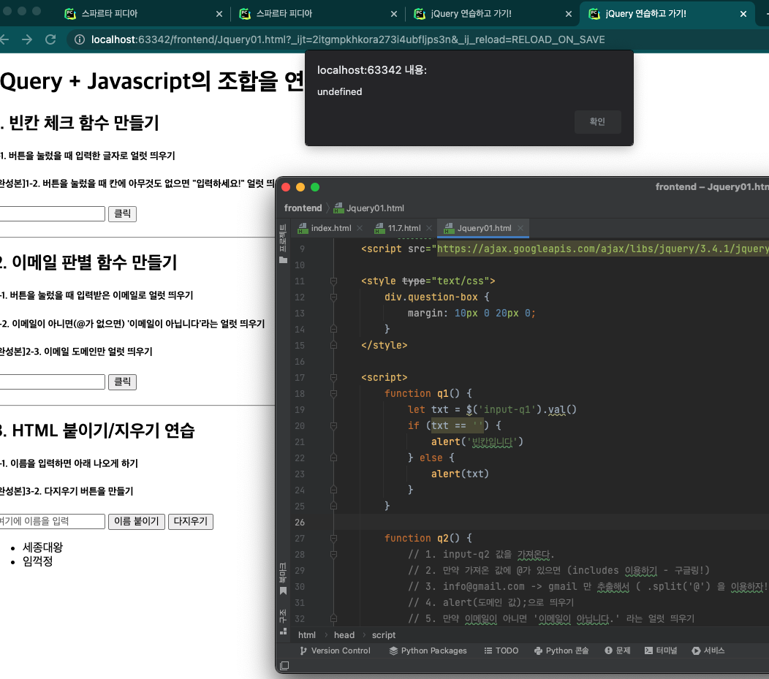This screenshot has height=679, width=769.
Task: Open the index.html editor tab in PyCharm
Action: coord(331,229)
